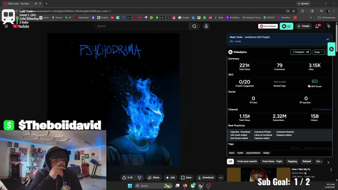Image resolution: width=338 pixels, height=190 pixels.
Task: Open the X (Twitter) bookmark icon
Action: click(168, 18)
